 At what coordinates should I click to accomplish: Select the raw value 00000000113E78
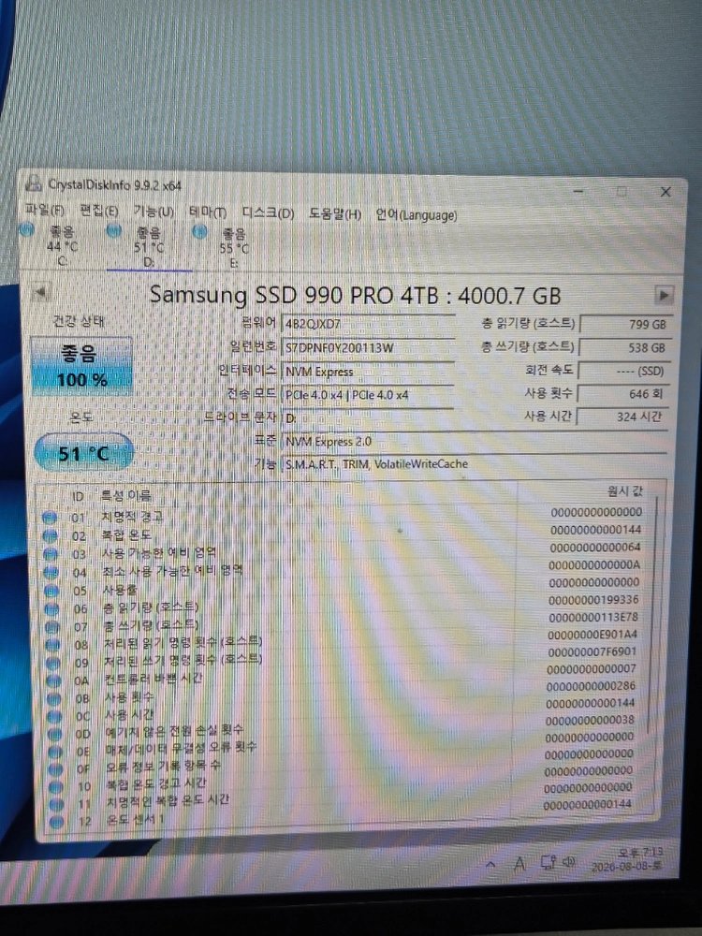pos(592,617)
